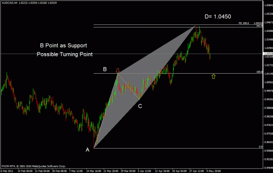Viewport: 273px width, 173px height.
Task: Click the 0.9880 price axis label
Action: click(269, 108)
